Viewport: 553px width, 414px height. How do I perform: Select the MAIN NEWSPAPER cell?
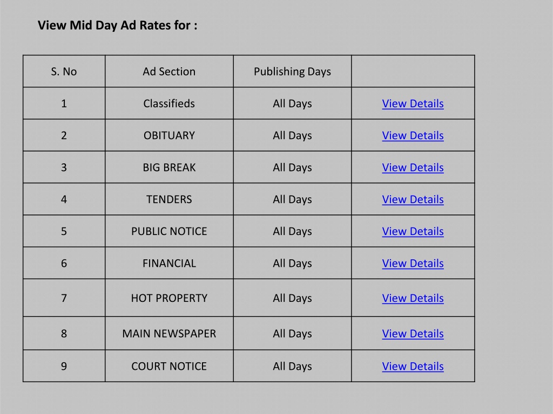coord(169,334)
